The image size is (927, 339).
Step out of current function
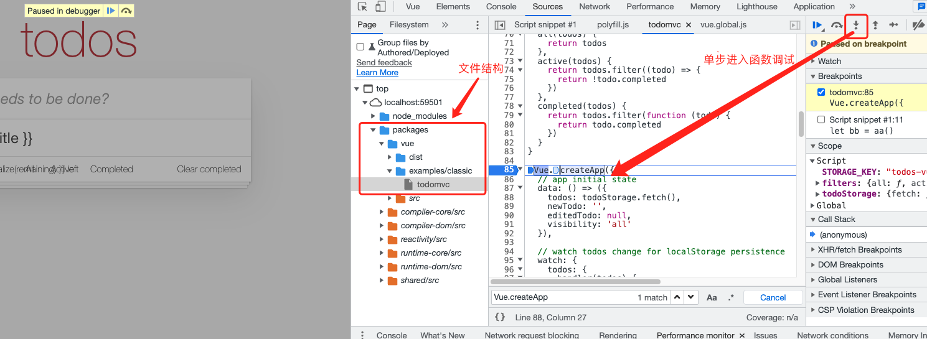[875, 25]
